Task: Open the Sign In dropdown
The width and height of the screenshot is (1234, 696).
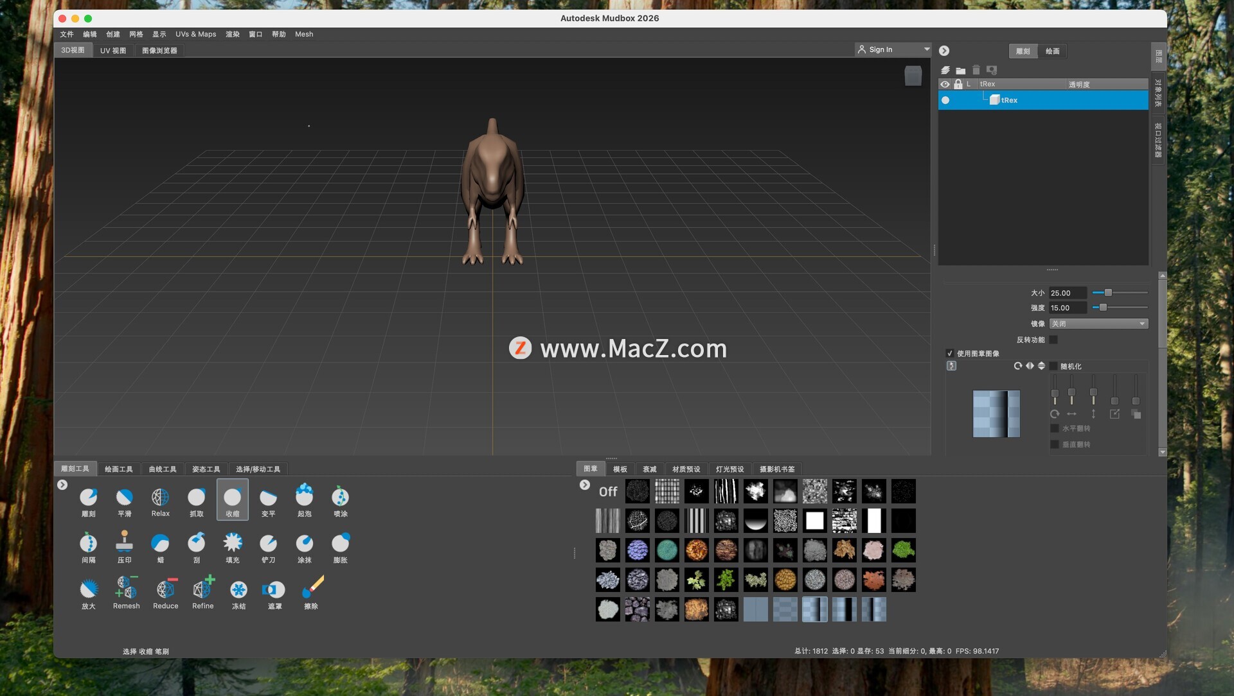Action: pyautogui.click(x=893, y=49)
